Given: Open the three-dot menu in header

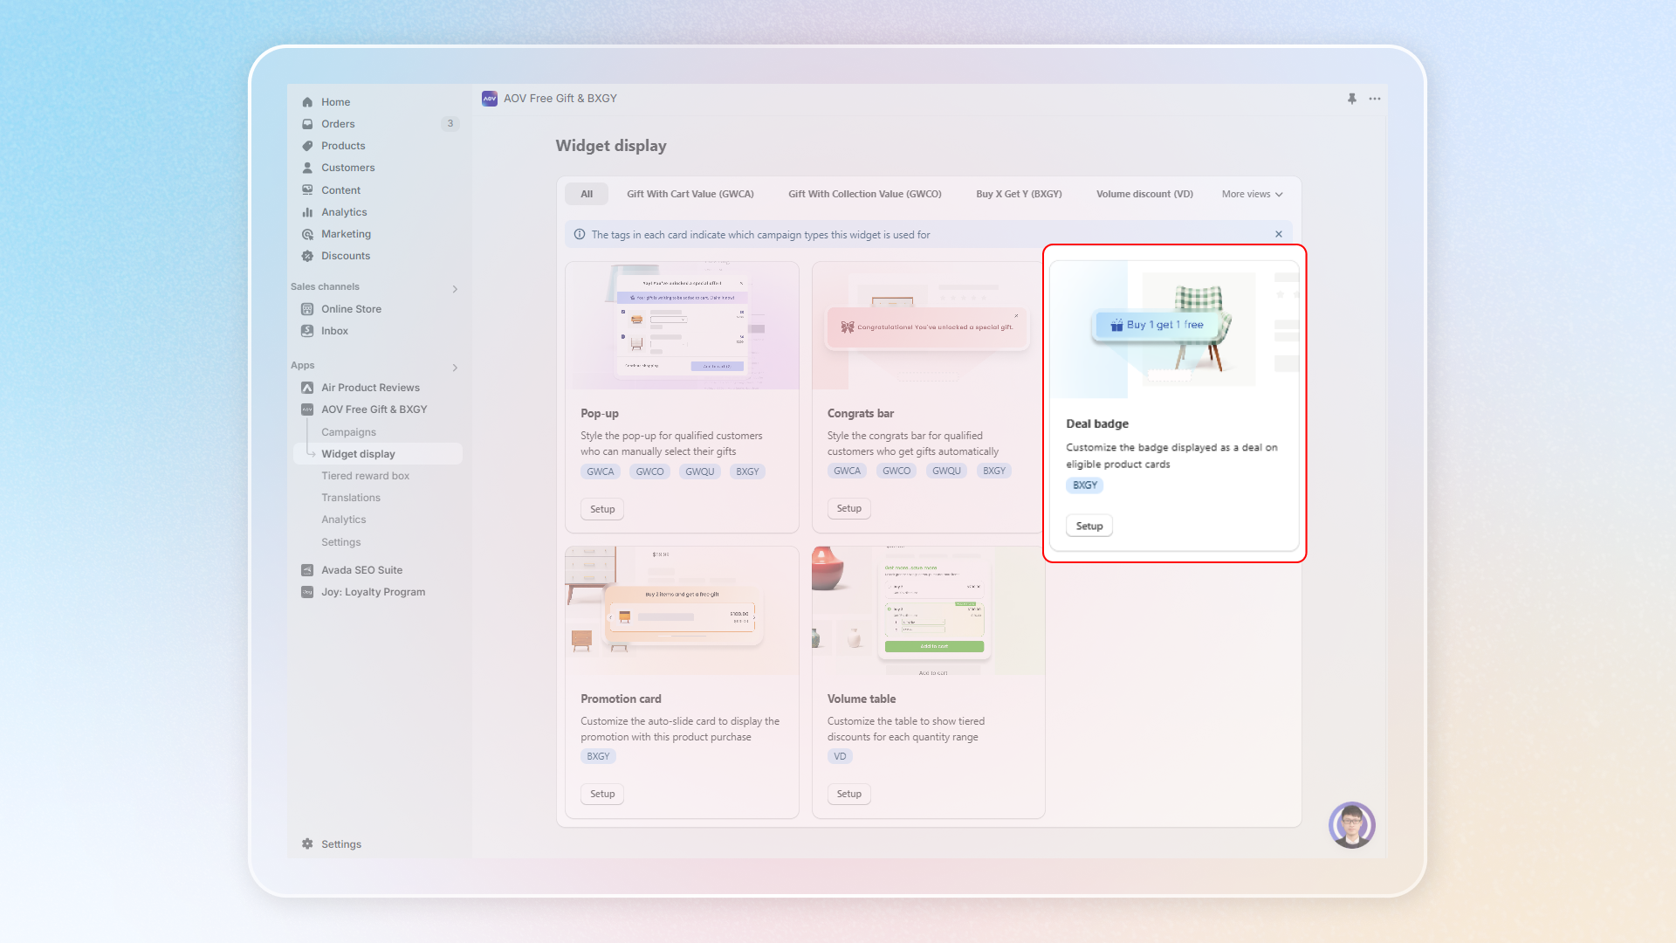Looking at the screenshot, I should (x=1375, y=99).
